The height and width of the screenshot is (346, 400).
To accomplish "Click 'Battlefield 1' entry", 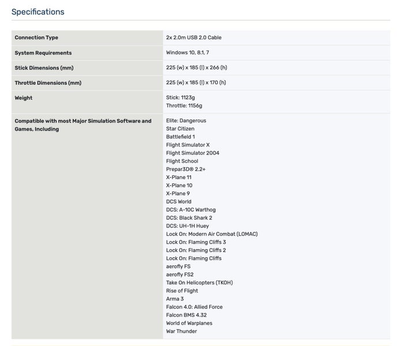I will [180, 137].
